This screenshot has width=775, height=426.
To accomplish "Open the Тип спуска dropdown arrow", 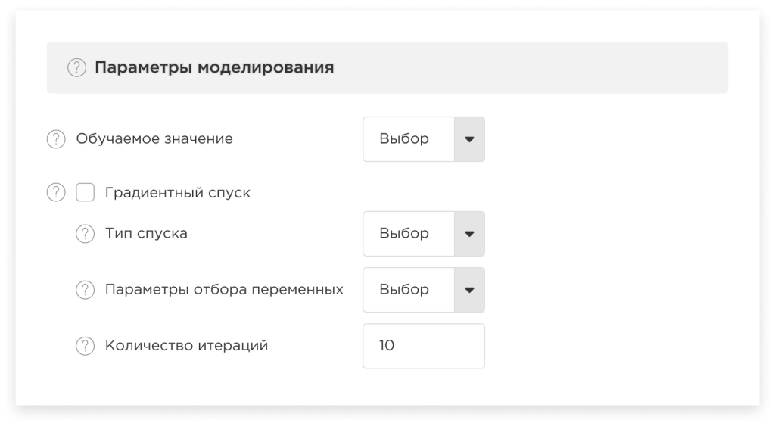I will point(469,234).
